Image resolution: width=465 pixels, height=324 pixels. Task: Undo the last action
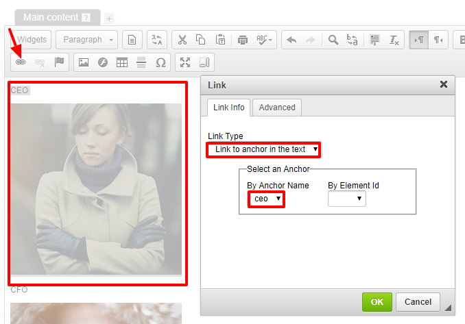[291, 40]
